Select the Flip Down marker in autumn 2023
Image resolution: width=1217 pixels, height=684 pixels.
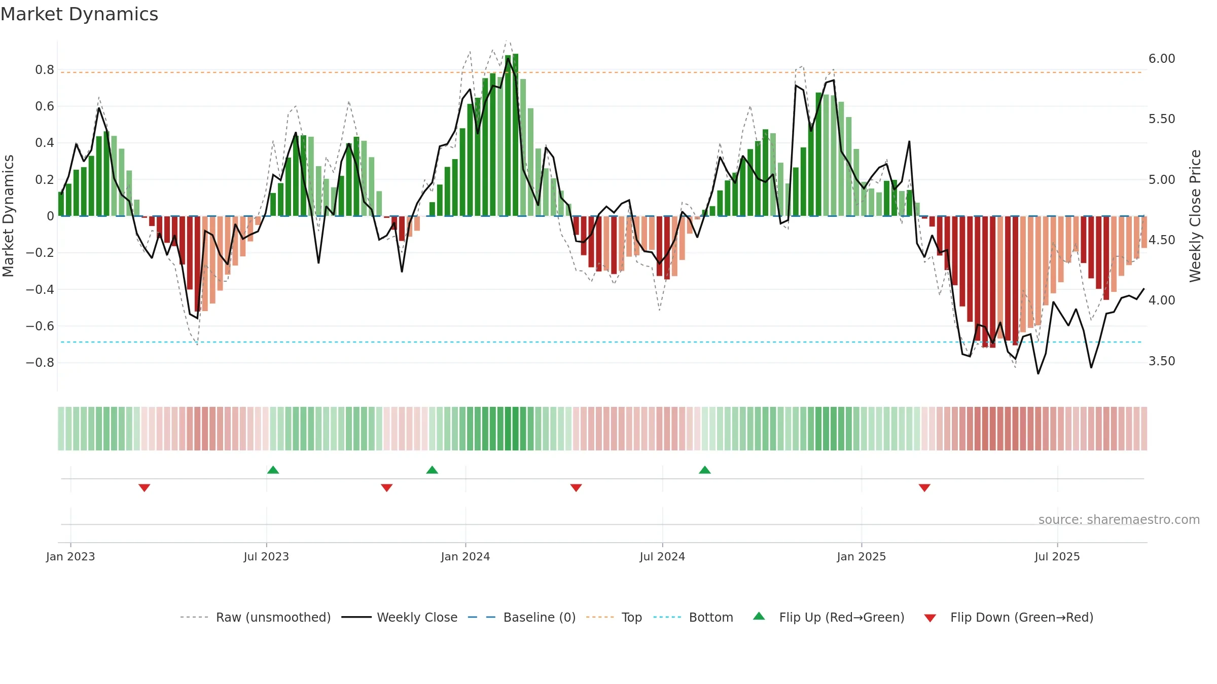(x=386, y=487)
